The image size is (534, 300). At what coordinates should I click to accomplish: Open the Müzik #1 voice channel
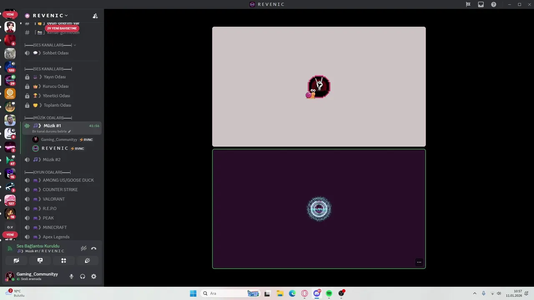[x=61, y=127]
